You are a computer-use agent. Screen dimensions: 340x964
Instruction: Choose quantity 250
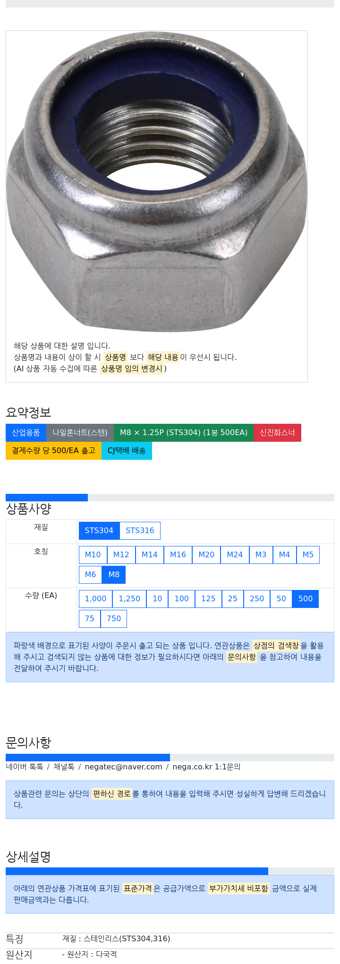[x=257, y=599]
